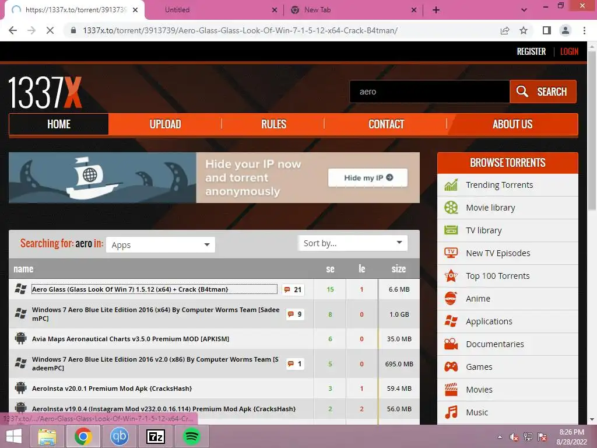Click the Music note icon
The height and width of the screenshot is (448, 597).
pyautogui.click(x=451, y=412)
